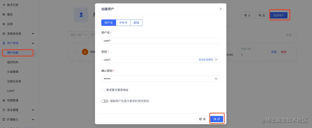
Task: Open 权限管理 menu item
Action: 13,100
